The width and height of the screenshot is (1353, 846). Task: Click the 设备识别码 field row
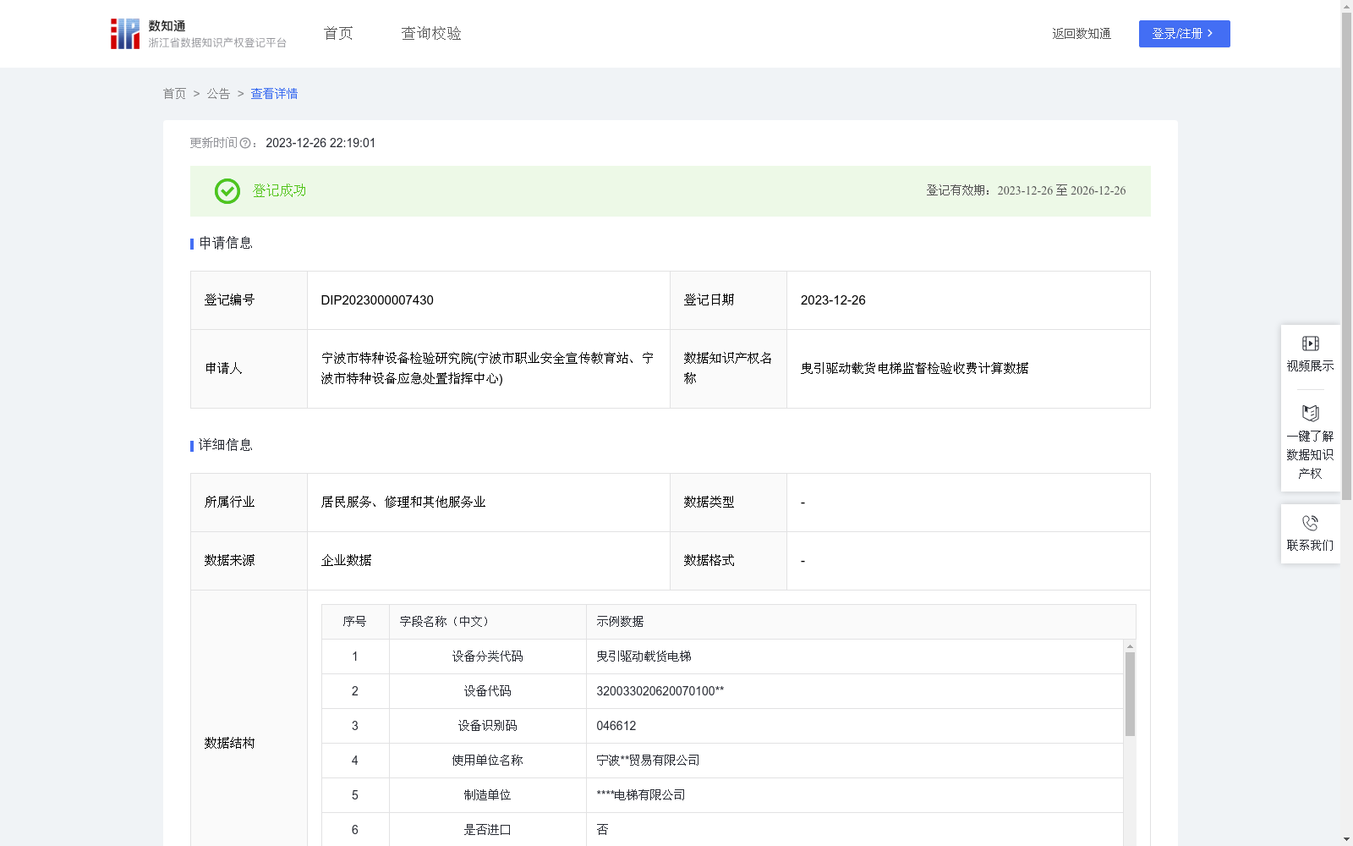click(x=722, y=726)
